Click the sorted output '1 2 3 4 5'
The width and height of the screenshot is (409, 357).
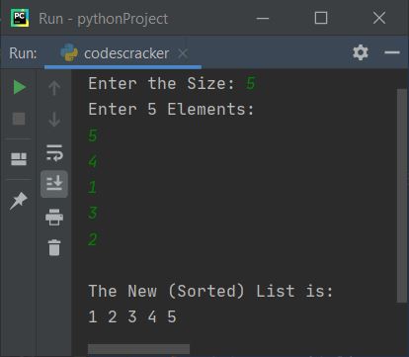coord(132,316)
